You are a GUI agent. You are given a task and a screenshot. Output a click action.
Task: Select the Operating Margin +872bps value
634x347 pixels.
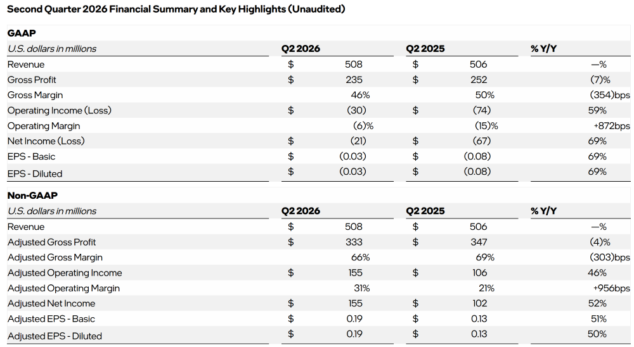click(611, 126)
